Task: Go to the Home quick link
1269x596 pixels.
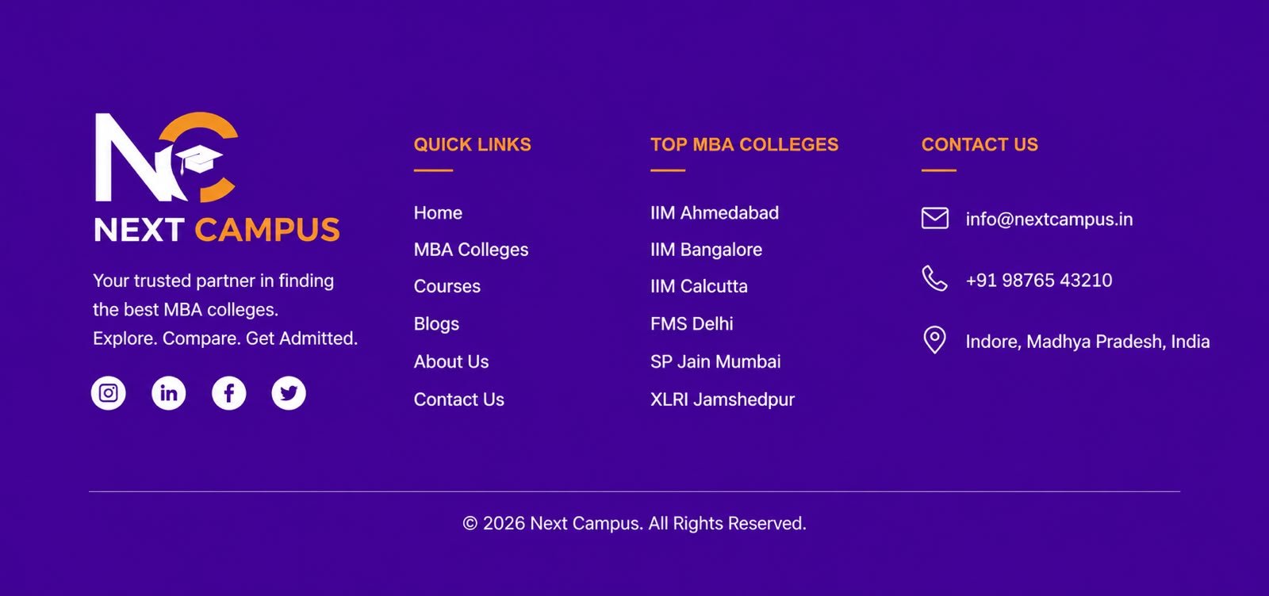Action: [x=438, y=212]
